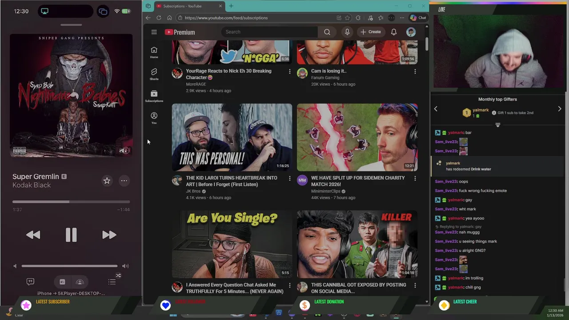Open the JK Bros channel link
Image resolution: width=569 pixels, height=320 pixels.
[193, 191]
